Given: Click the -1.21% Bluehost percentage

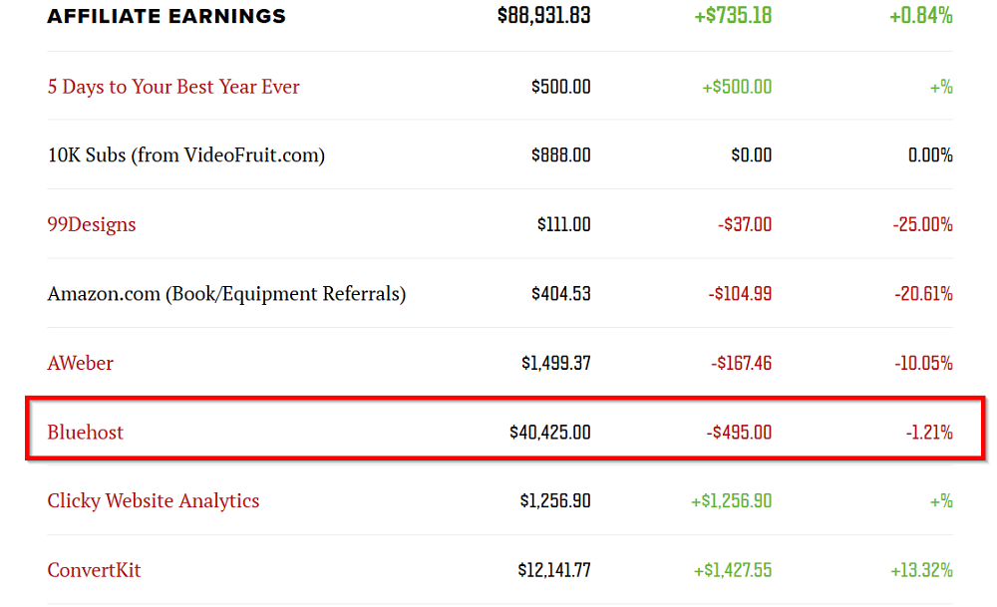Looking at the screenshot, I should (x=929, y=433).
